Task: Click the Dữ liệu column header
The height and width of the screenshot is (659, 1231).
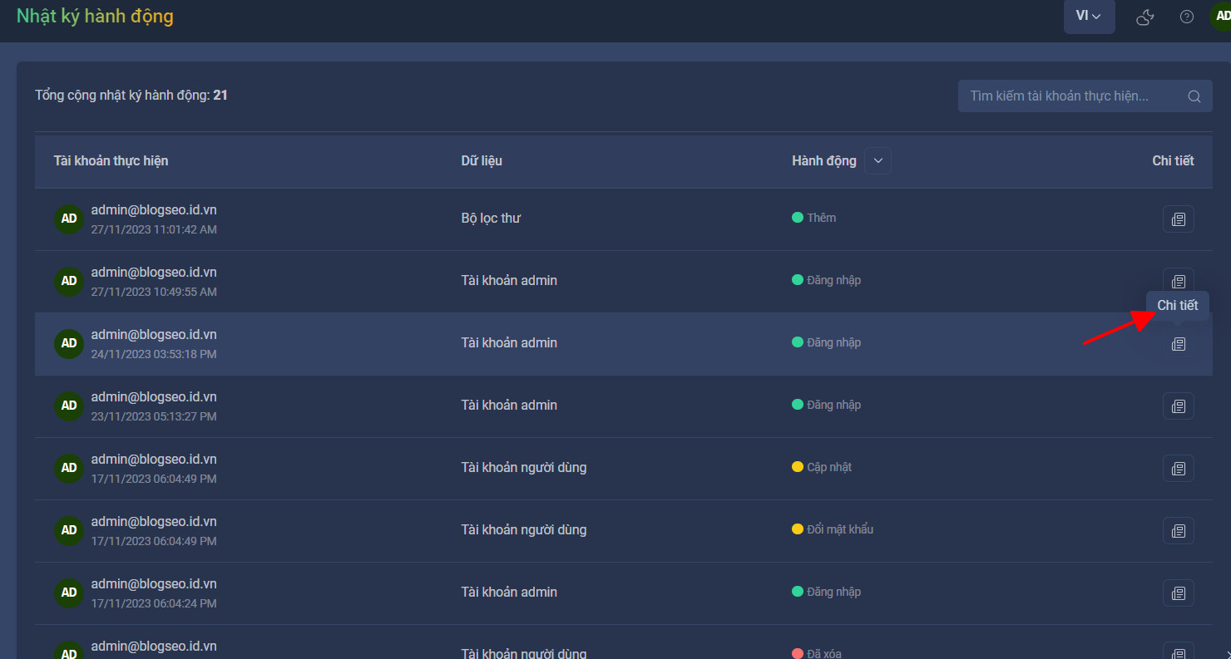Action: coord(482,160)
